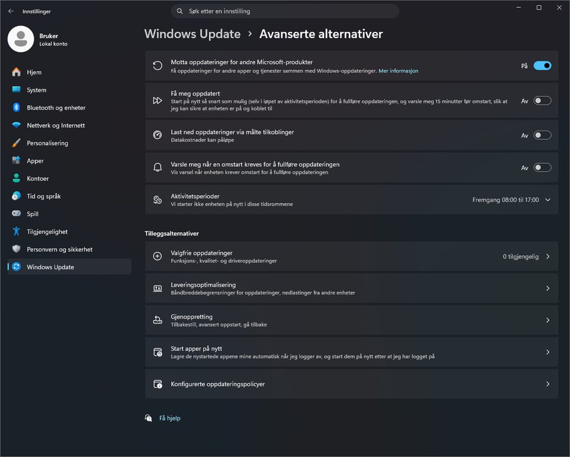Click the plus icon beside Valgfrie oppdateringer
570x457 pixels.
(157, 256)
